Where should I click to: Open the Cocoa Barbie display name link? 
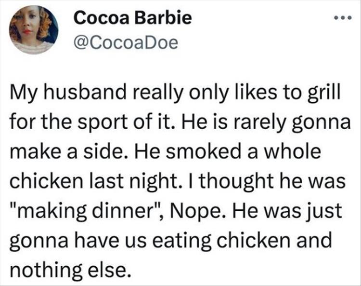(x=133, y=18)
